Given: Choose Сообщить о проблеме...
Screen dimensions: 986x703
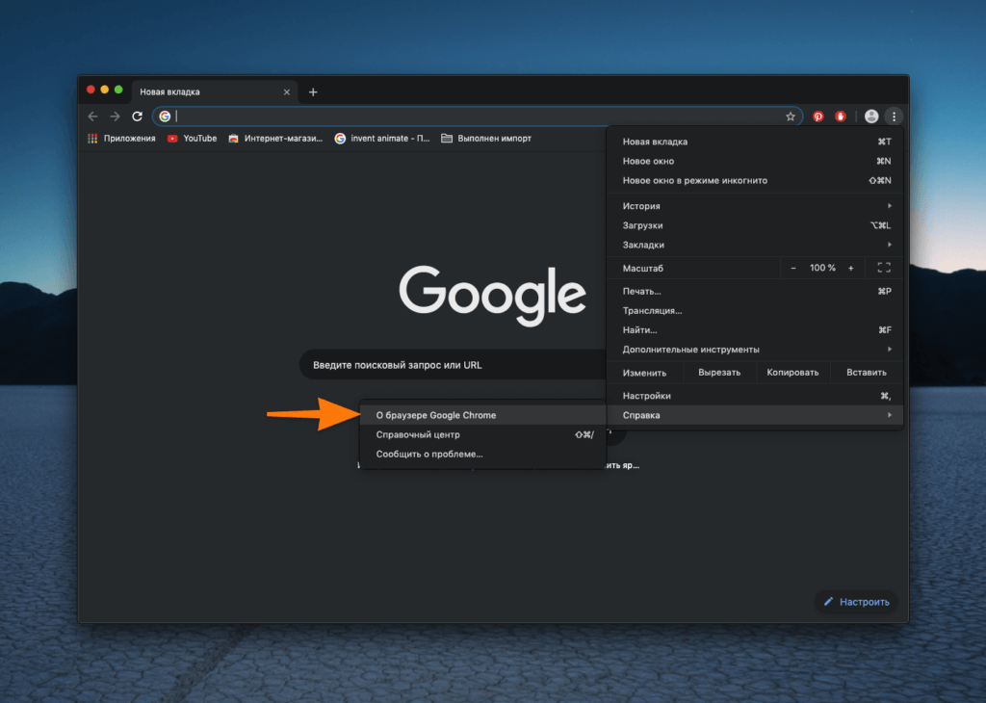Looking at the screenshot, I should click(483, 454).
